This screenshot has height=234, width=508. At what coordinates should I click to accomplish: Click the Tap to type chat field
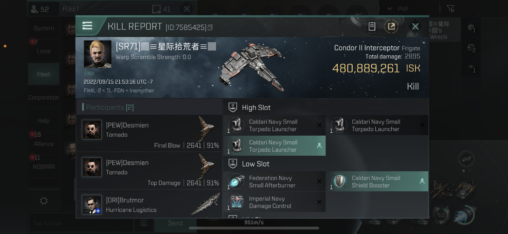[81, 223]
